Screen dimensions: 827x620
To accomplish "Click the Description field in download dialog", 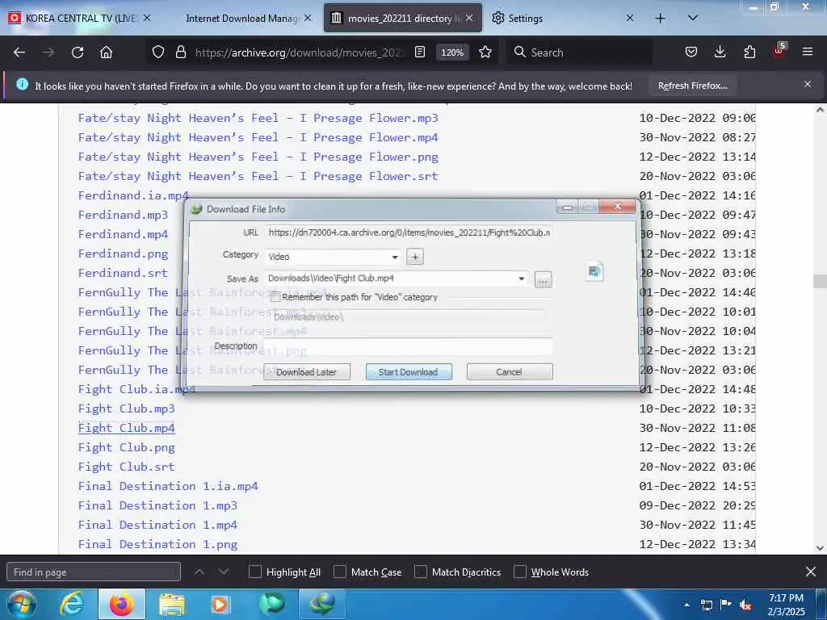I will pyautogui.click(x=408, y=346).
